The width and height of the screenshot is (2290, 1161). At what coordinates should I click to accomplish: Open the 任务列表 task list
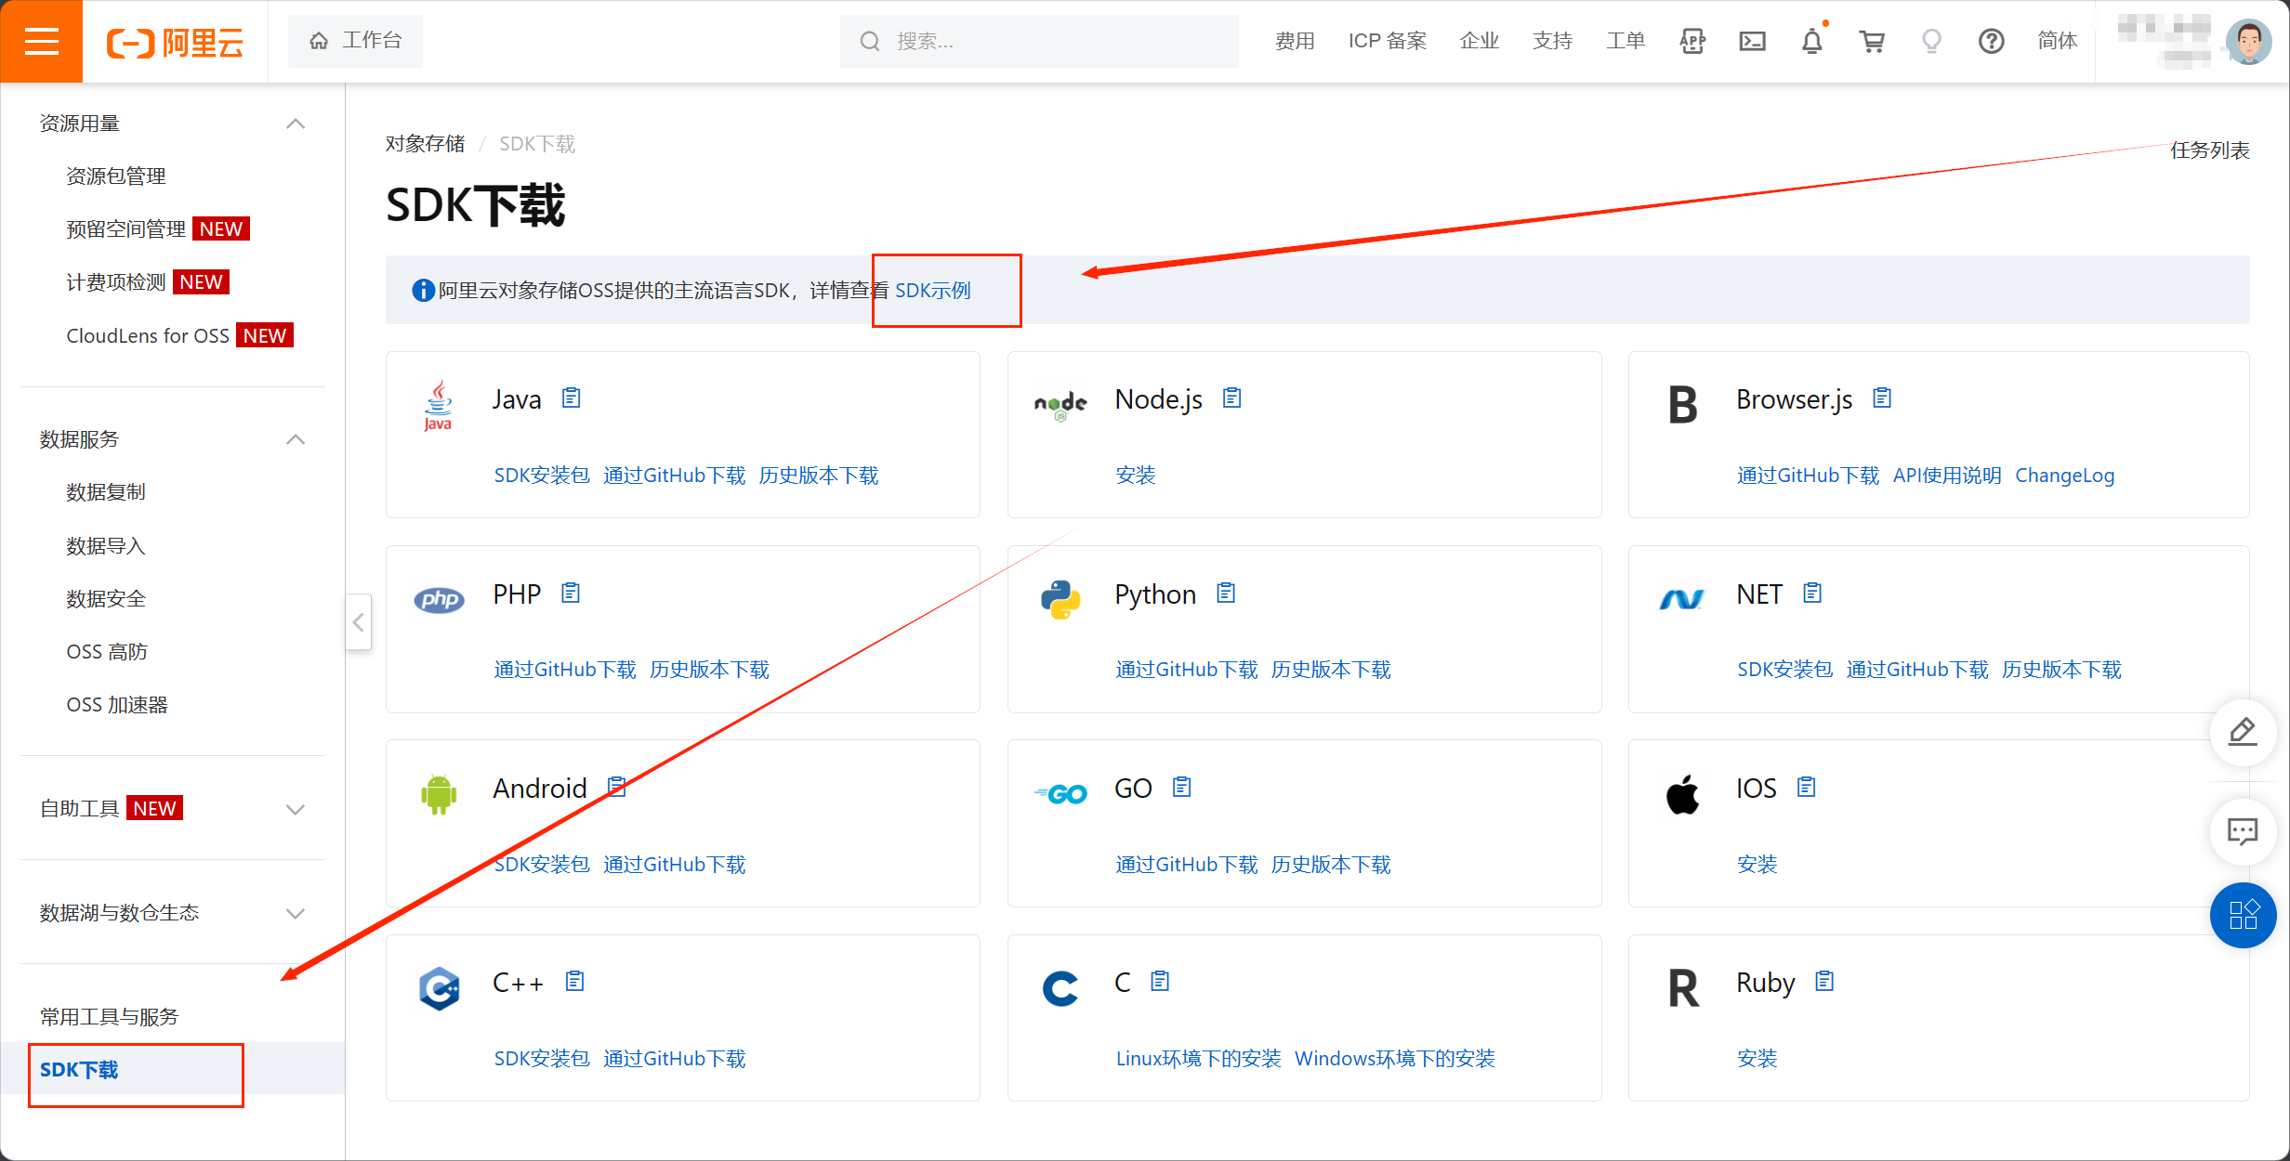point(2210,150)
